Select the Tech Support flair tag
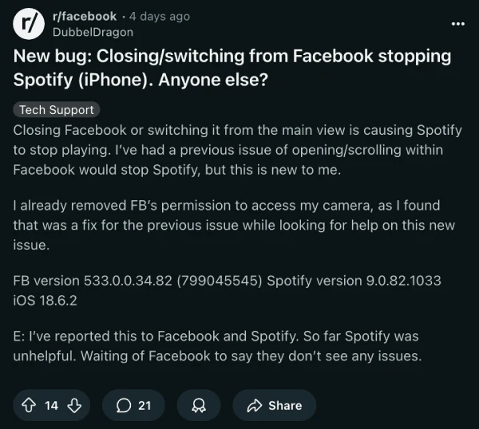The height and width of the screenshot is (429, 479). [x=57, y=110]
